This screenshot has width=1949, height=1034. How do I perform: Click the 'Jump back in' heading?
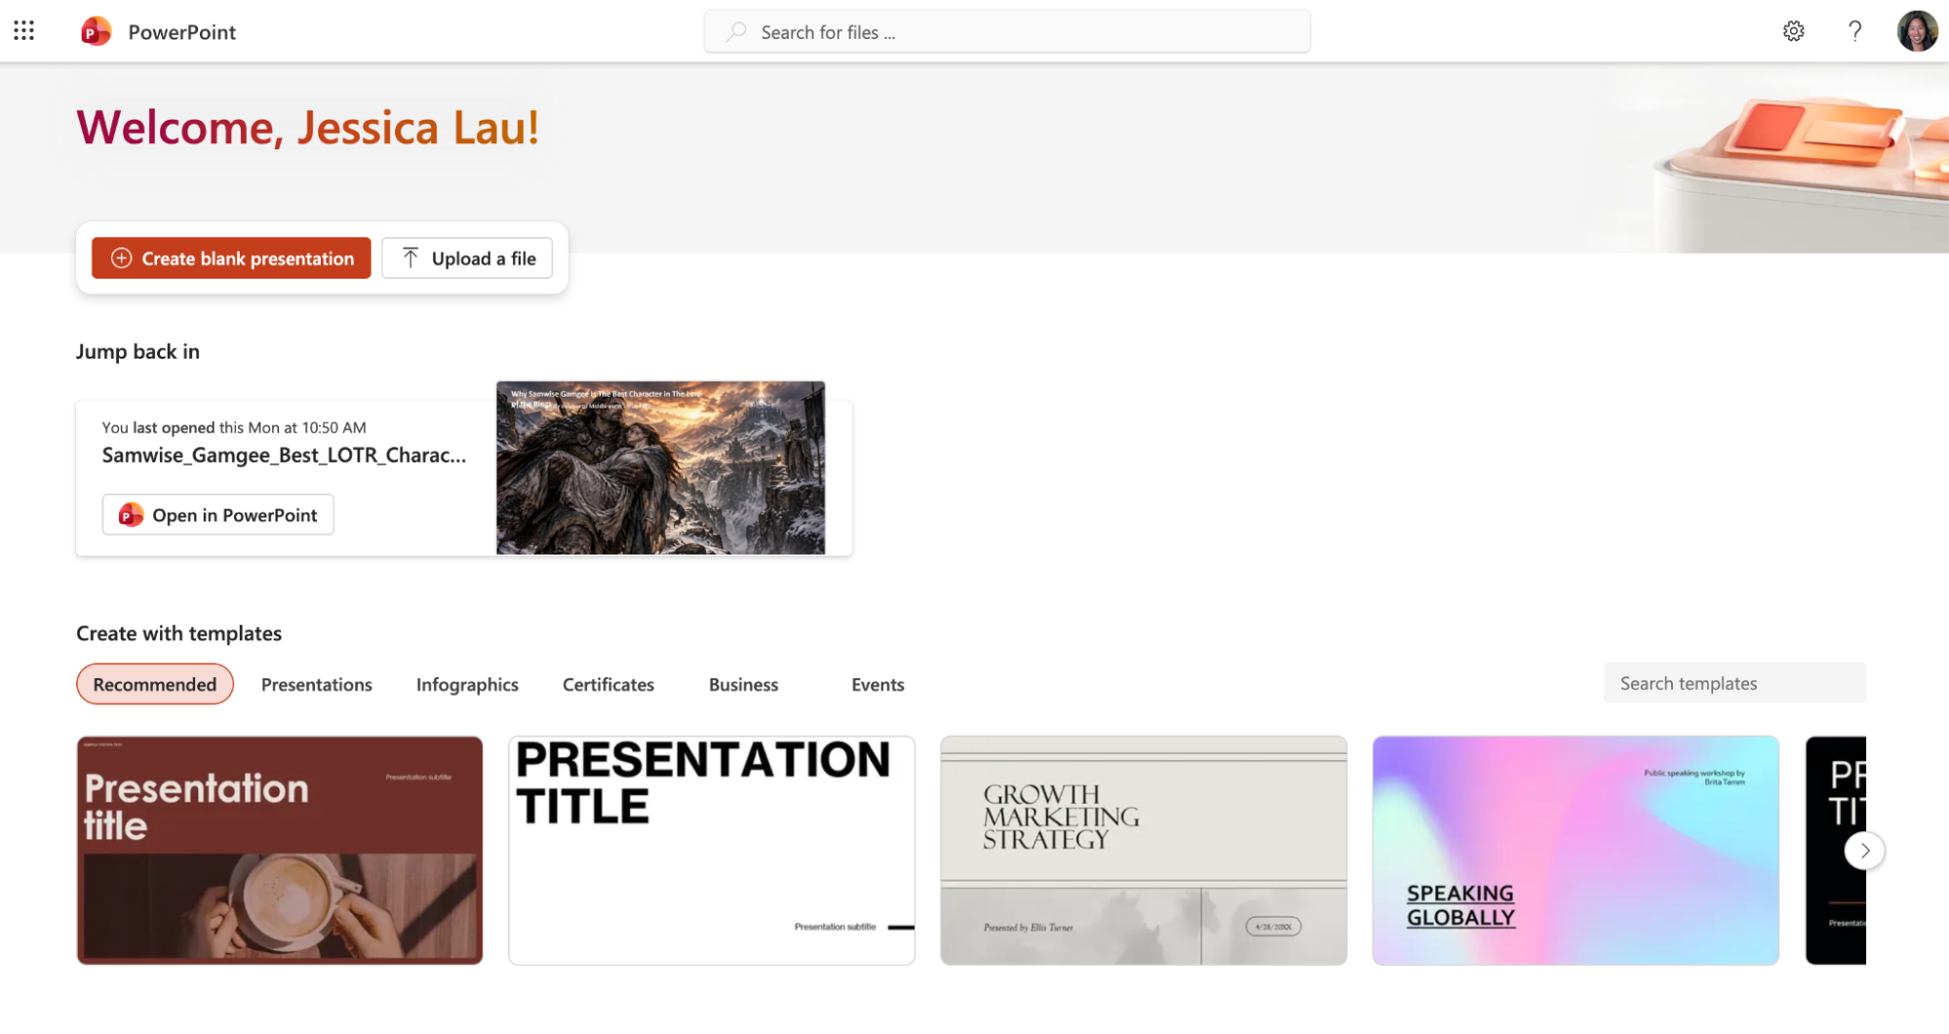[x=137, y=352]
